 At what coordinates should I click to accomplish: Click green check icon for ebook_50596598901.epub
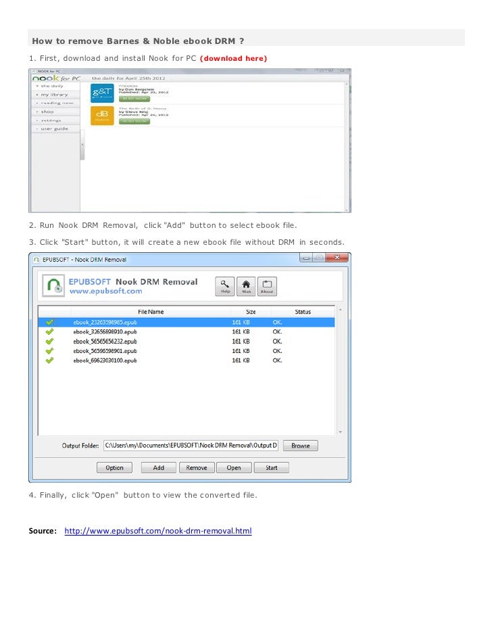pyautogui.click(x=49, y=350)
